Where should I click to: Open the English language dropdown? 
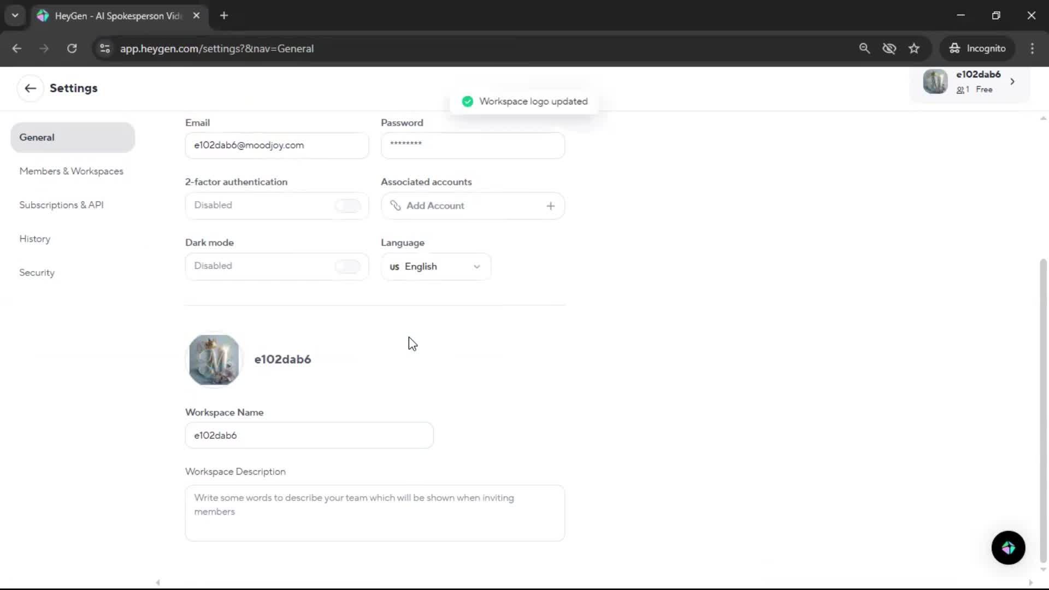click(x=435, y=267)
